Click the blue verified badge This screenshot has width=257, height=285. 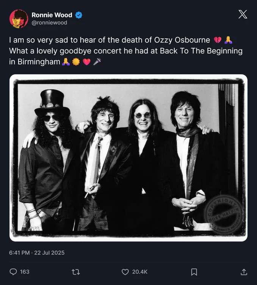[79, 15]
